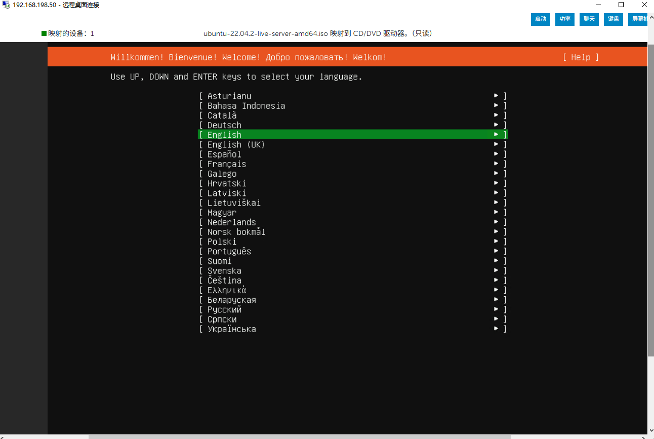Click the remote desktop connection title icon
Image resolution: width=654 pixels, height=439 pixels.
6,5
